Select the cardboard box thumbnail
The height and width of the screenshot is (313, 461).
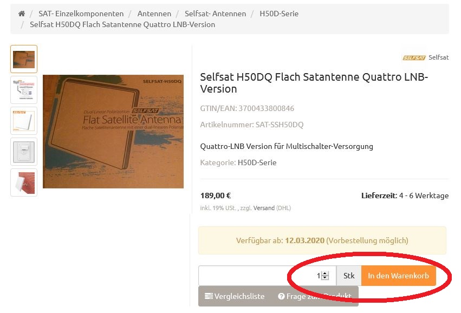click(x=24, y=59)
